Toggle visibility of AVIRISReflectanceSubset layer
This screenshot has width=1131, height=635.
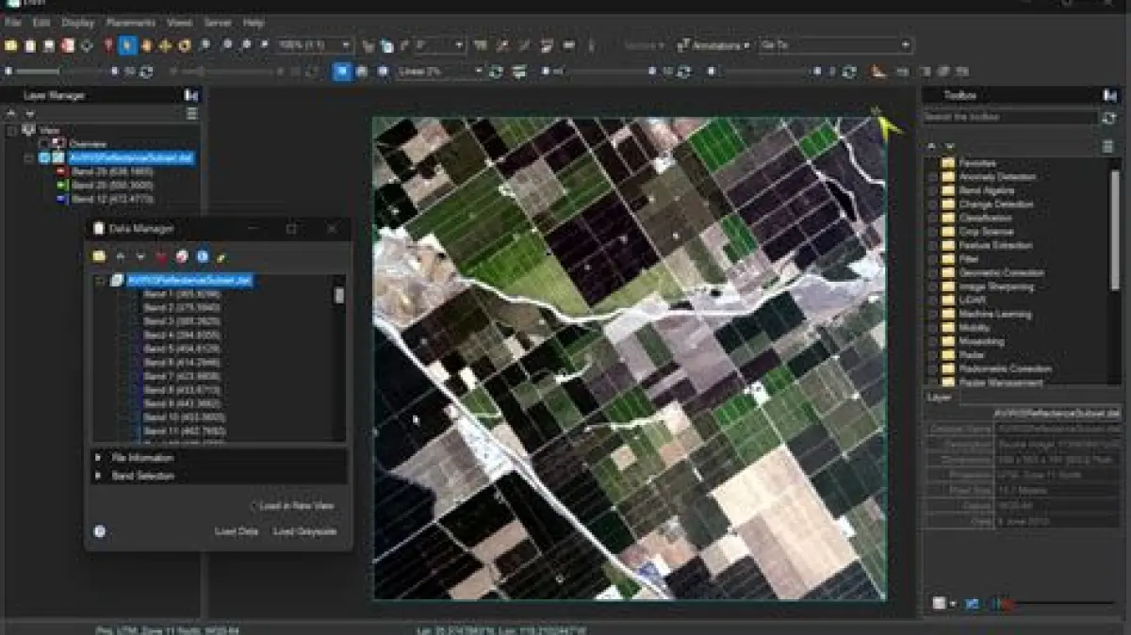43,158
